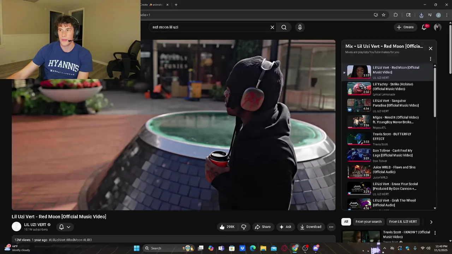Click the YouTube video player
The image size is (452, 254).
coord(173,125)
